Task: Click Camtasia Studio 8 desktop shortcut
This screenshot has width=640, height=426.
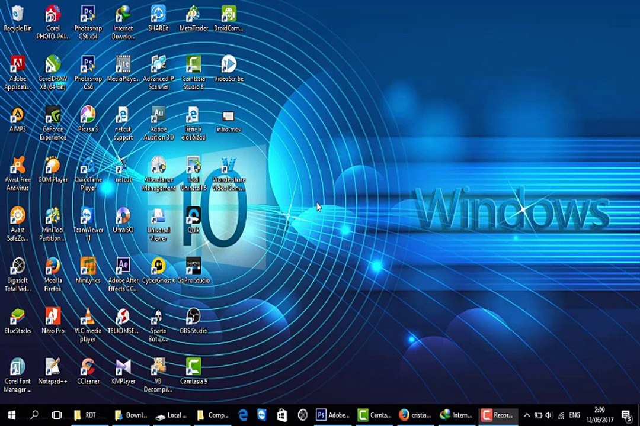Action: click(193, 73)
